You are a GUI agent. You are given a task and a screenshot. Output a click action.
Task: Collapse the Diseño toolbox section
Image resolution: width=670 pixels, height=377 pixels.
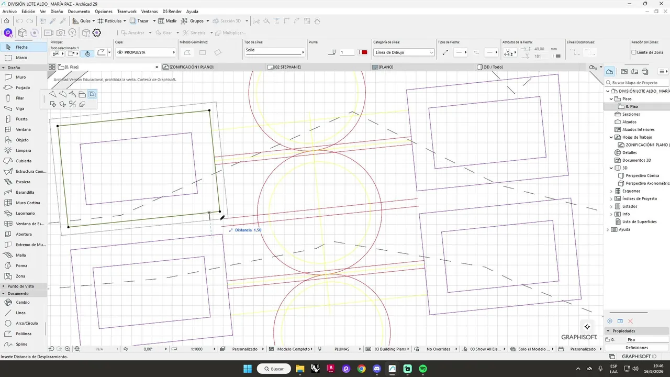tap(4, 68)
